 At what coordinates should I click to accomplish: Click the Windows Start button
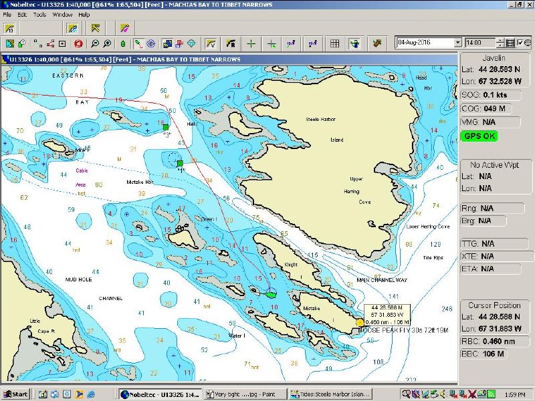pos(15,394)
